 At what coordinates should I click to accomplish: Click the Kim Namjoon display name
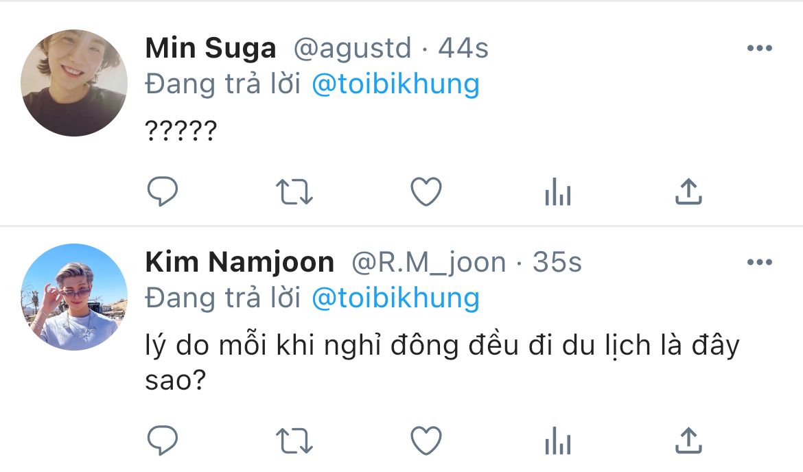240,263
